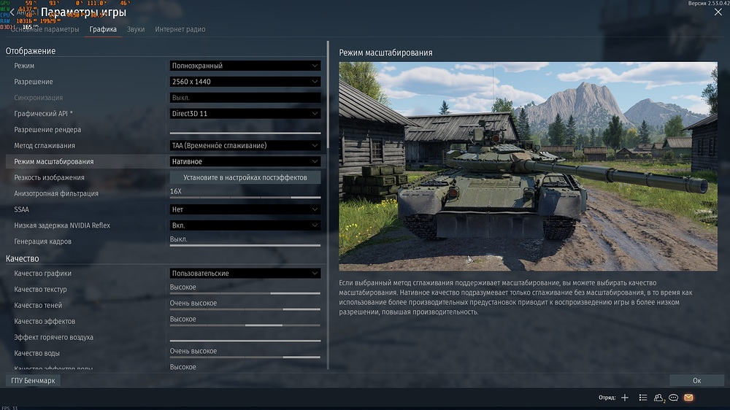Open the squad list icon

(x=643, y=398)
